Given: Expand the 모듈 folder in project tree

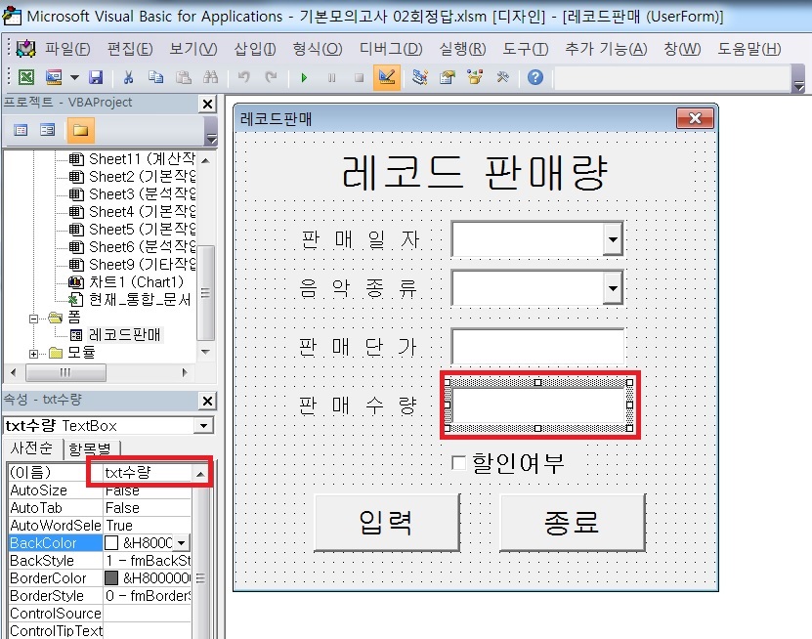Looking at the screenshot, I should (x=34, y=353).
